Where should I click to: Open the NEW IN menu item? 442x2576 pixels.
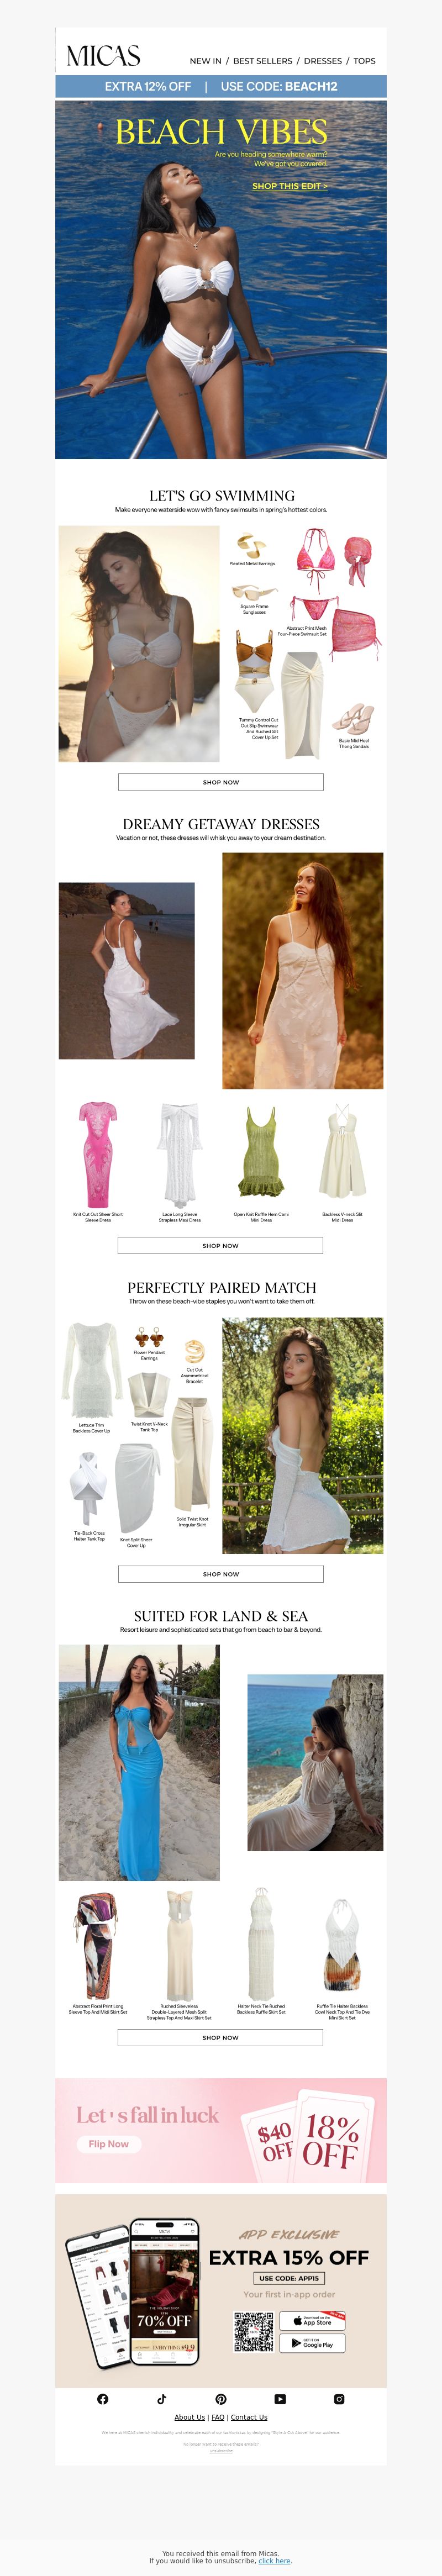click(206, 61)
